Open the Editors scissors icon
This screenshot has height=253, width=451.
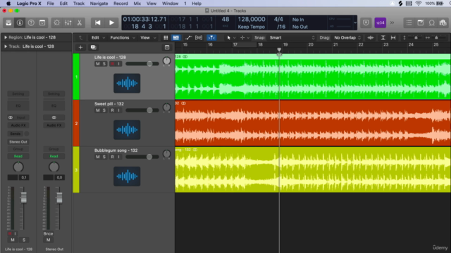[x=80, y=22]
